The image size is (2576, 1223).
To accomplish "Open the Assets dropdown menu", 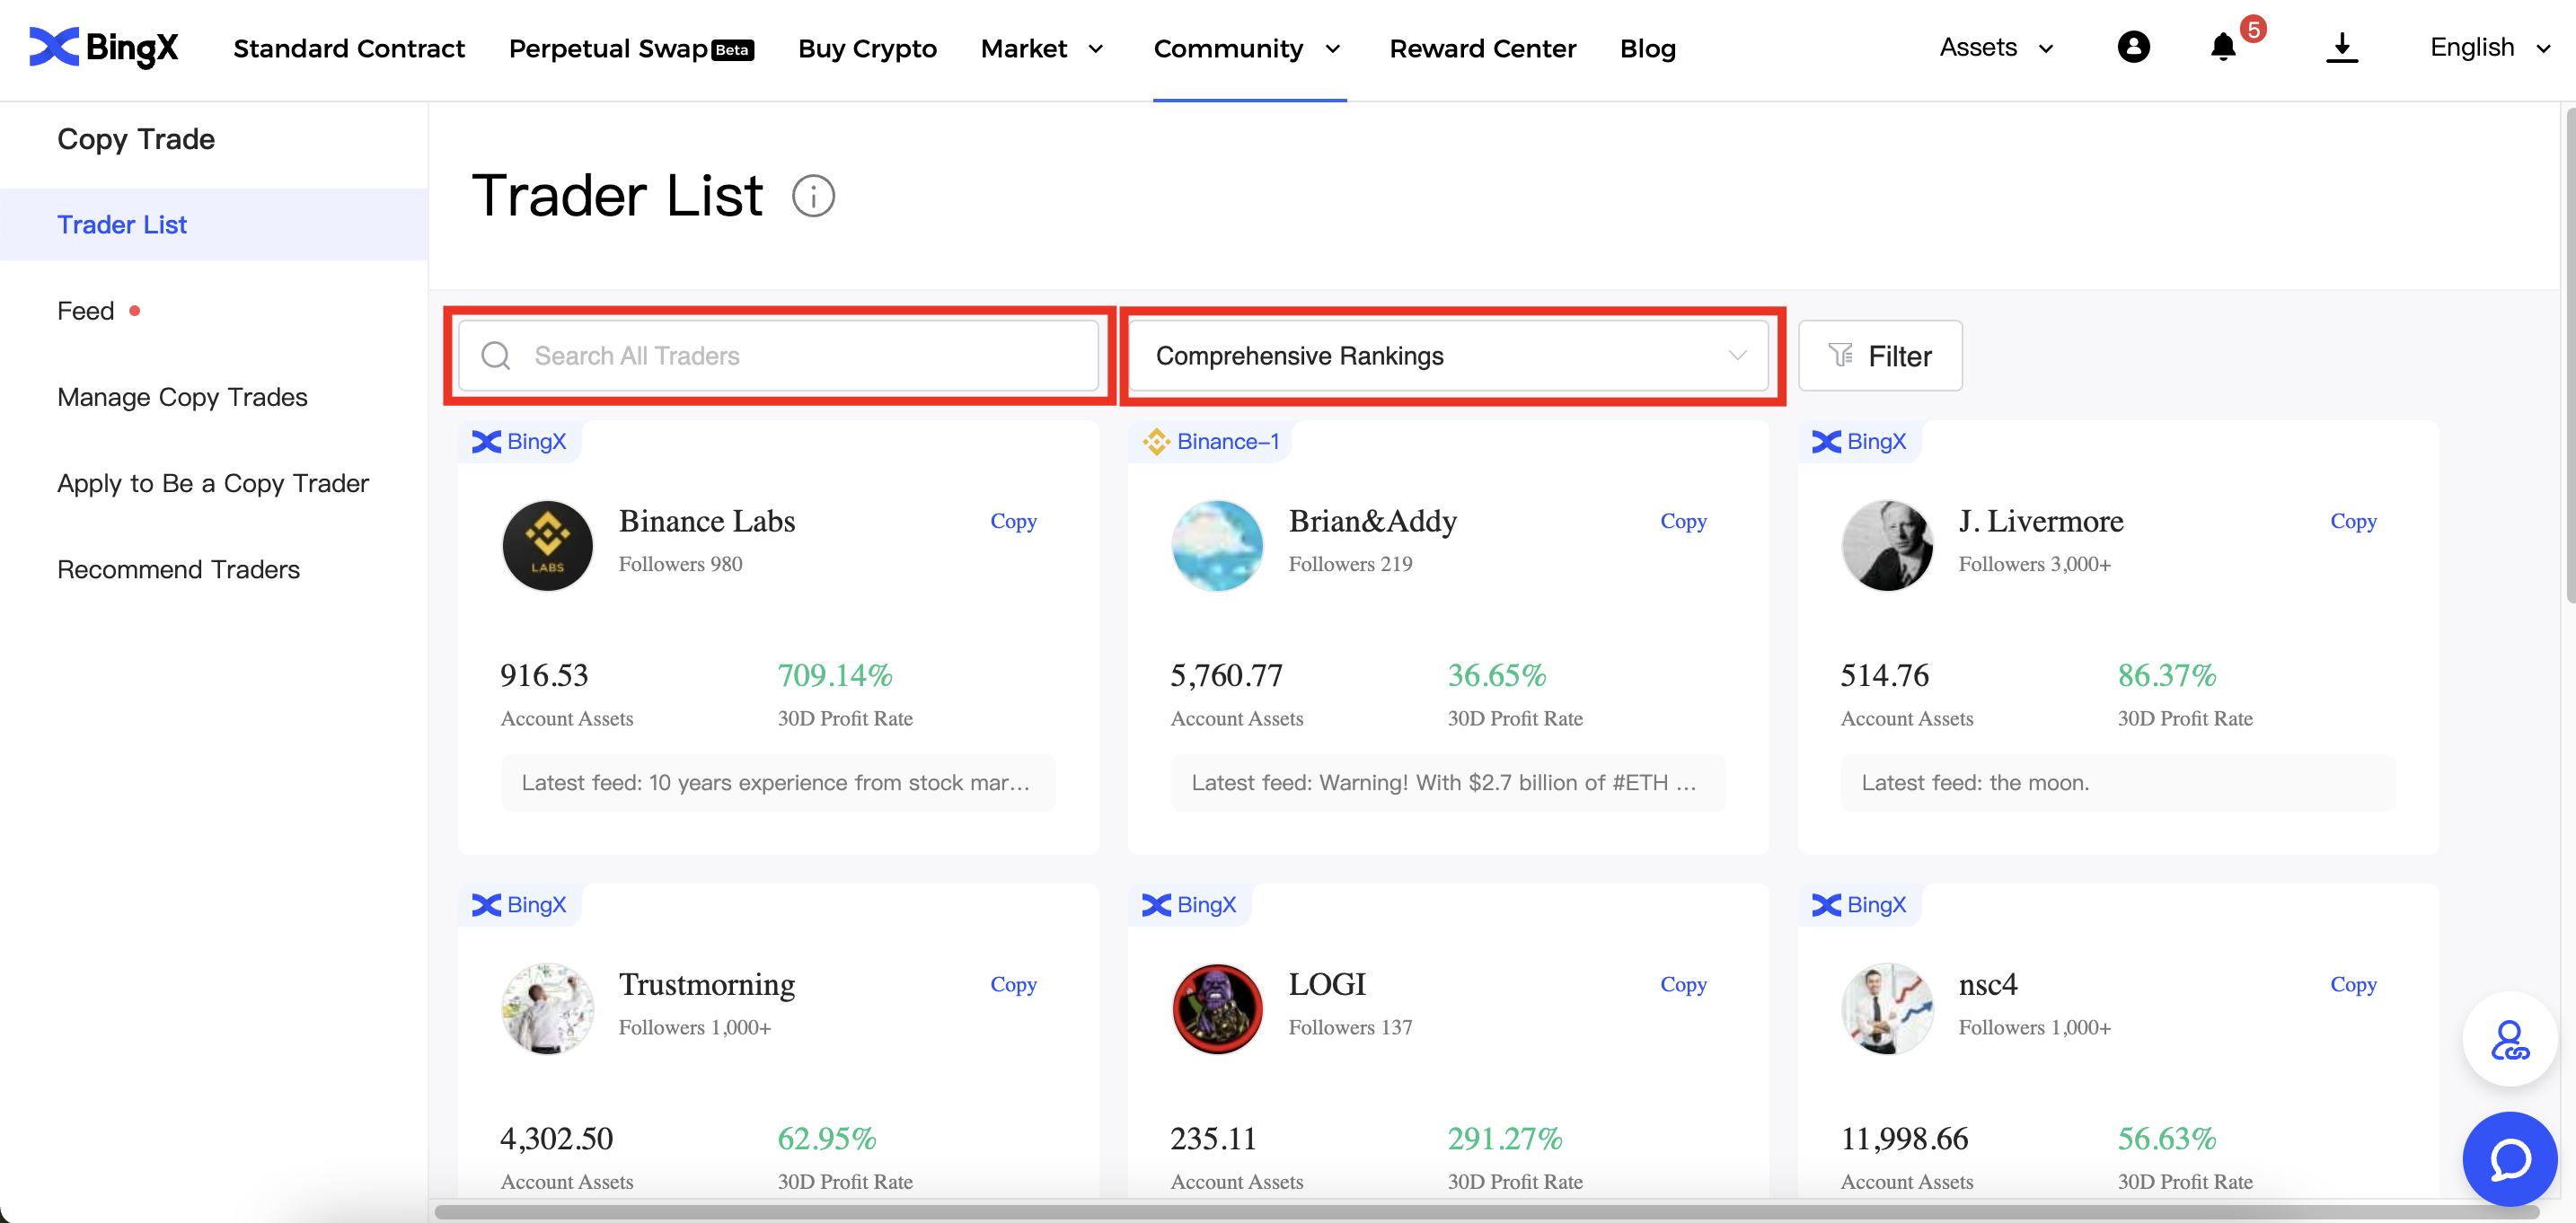I will pyautogui.click(x=1995, y=48).
